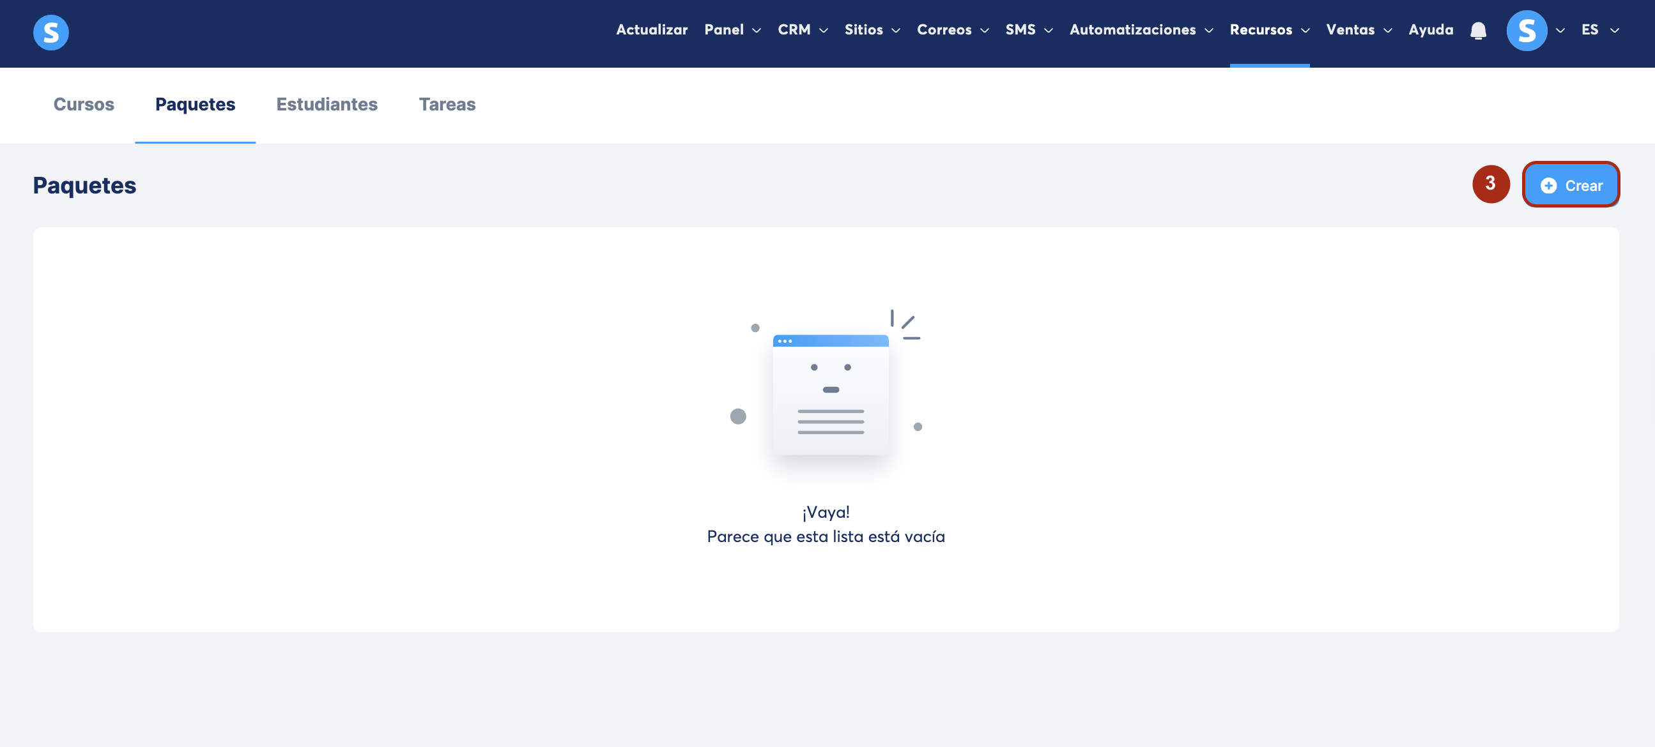
Task: Go to the Tareas tab
Action: tap(447, 104)
